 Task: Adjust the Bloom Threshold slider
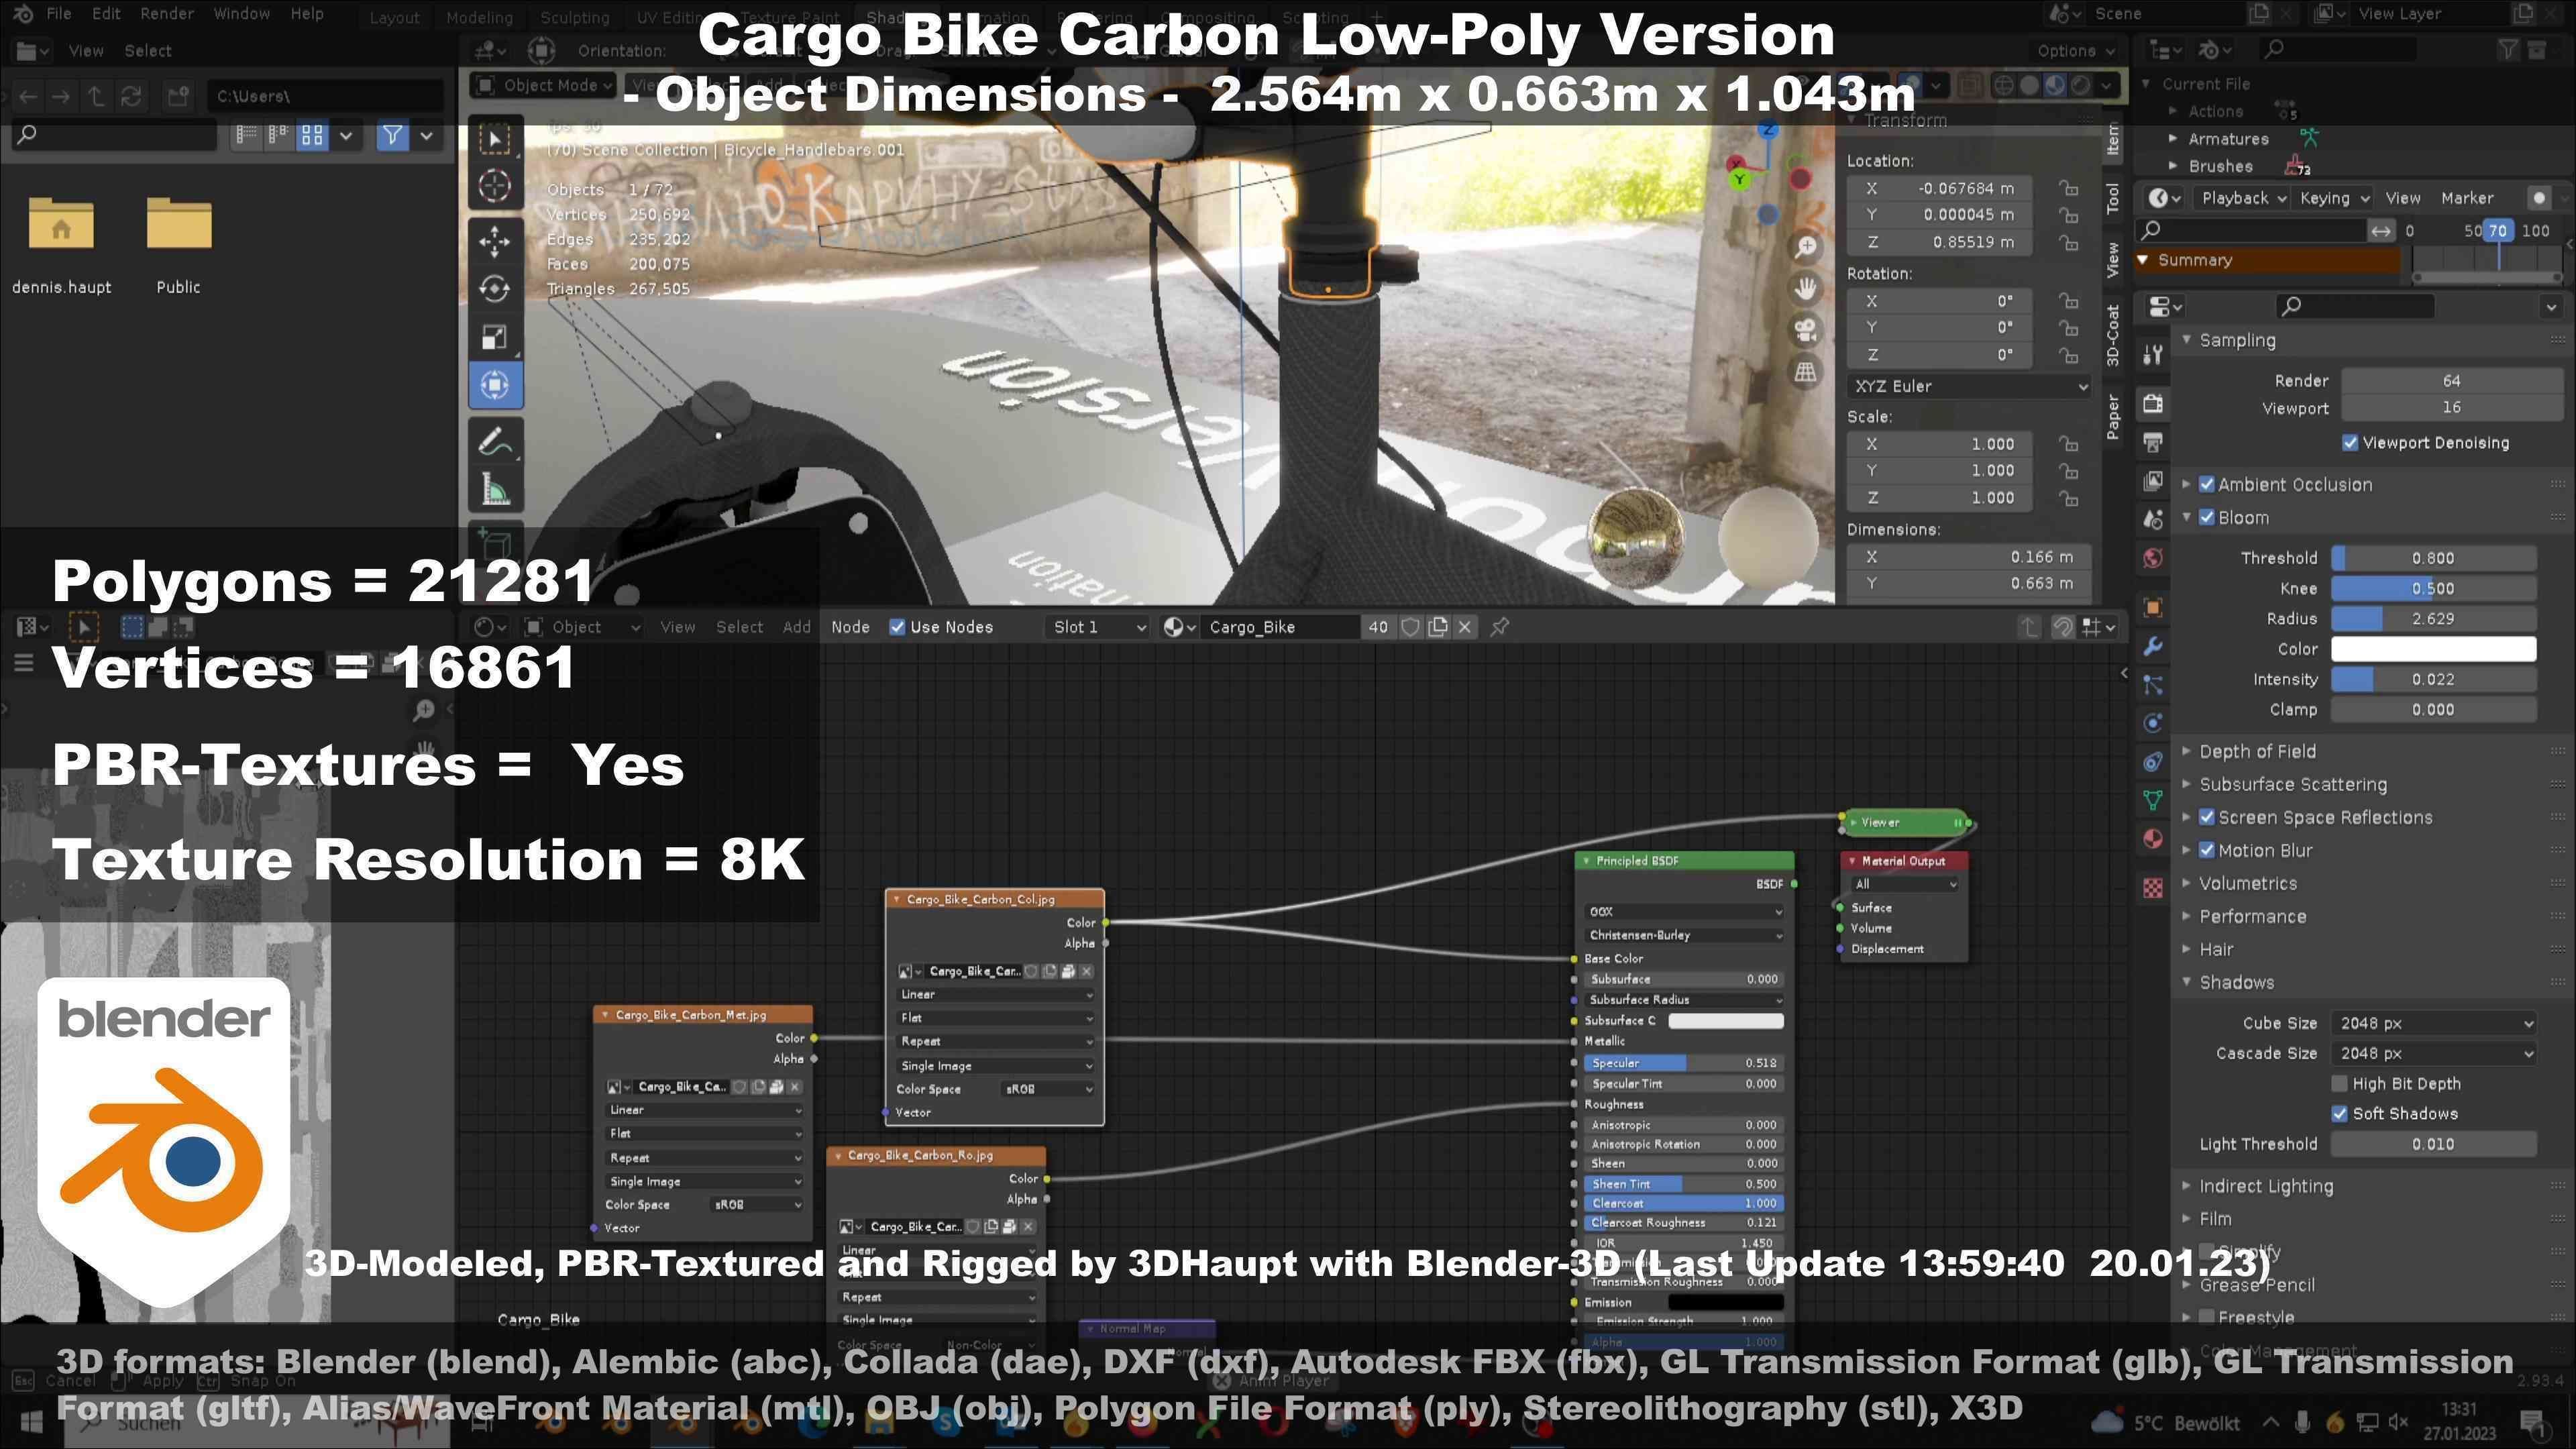pyautogui.click(x=2433, y=558)
